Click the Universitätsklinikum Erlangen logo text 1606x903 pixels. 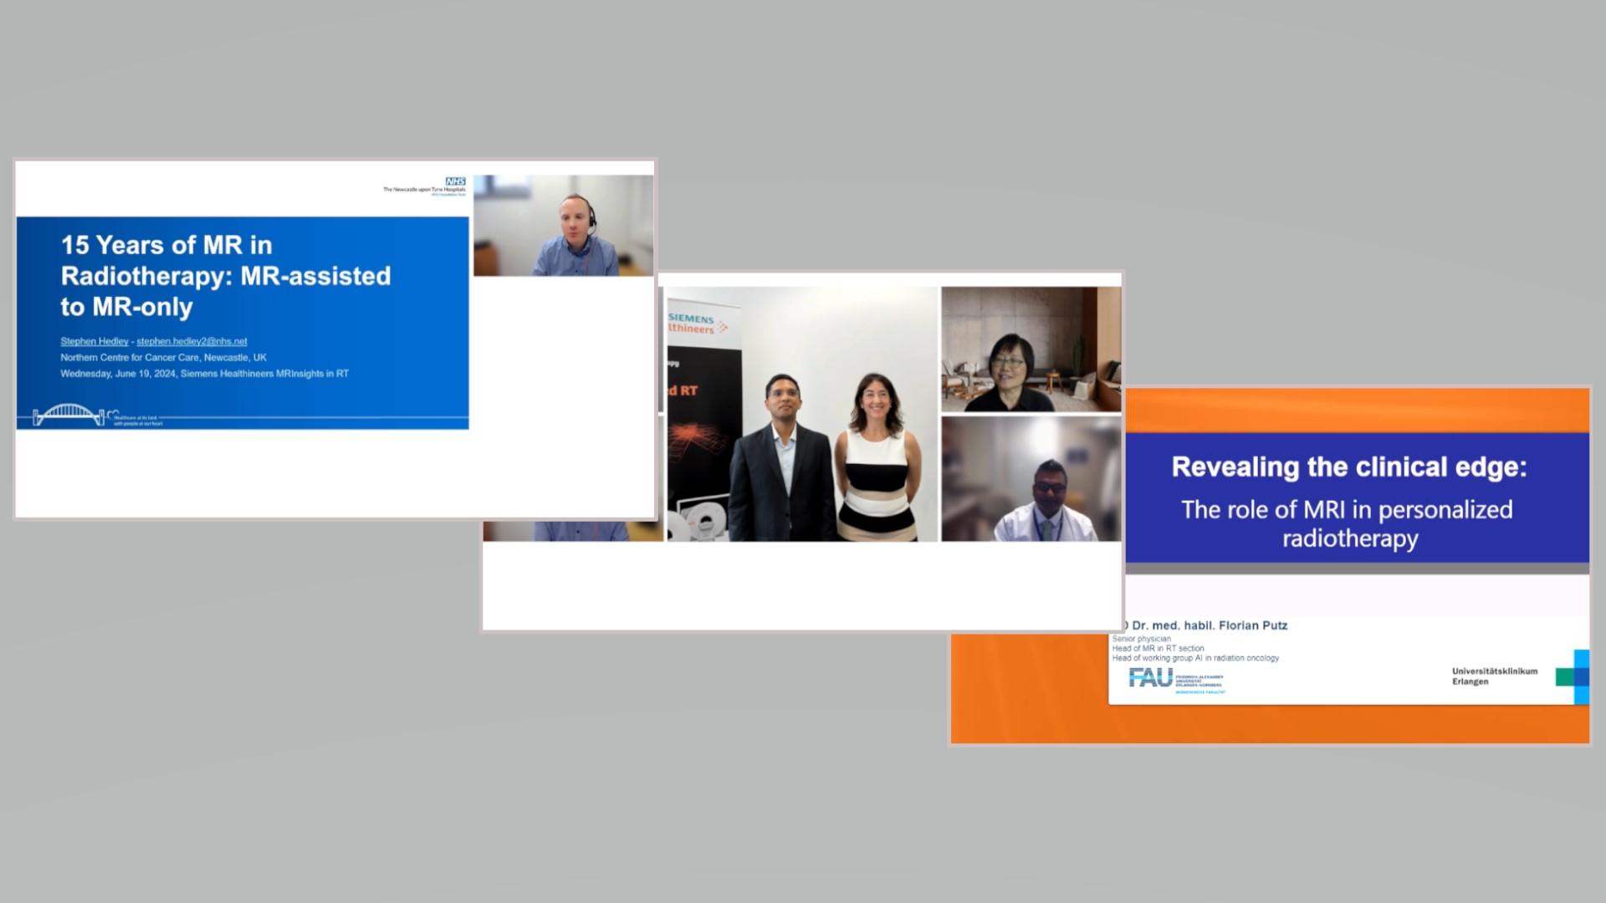tap(1494, 676)
